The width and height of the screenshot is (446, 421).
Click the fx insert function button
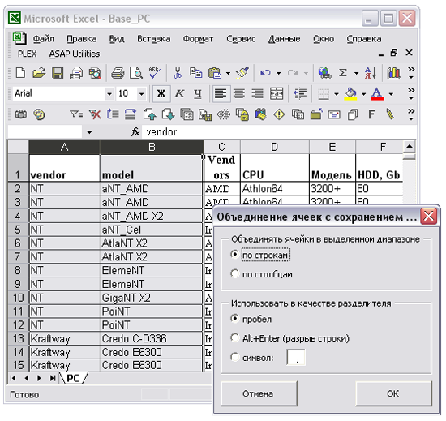(x=135, y=132)
